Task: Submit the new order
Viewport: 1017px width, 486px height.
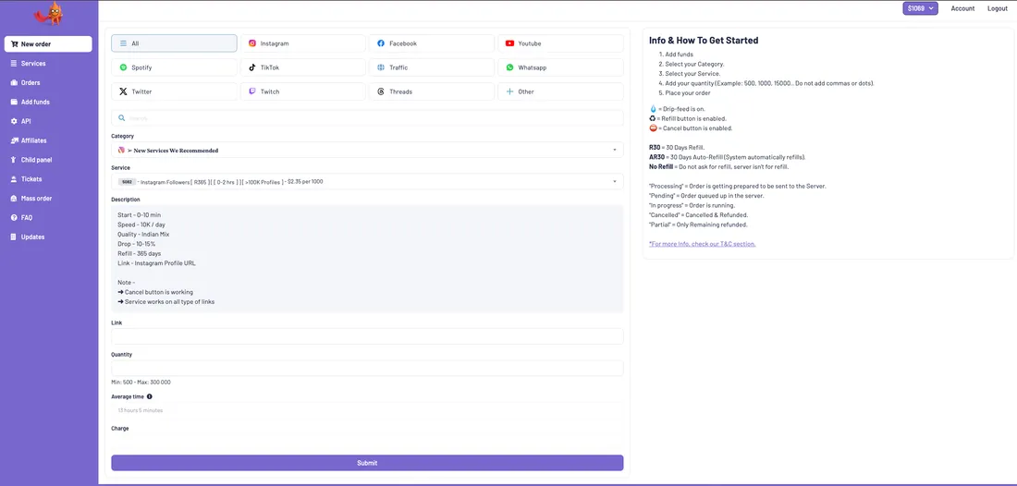Action: (367, 463)
